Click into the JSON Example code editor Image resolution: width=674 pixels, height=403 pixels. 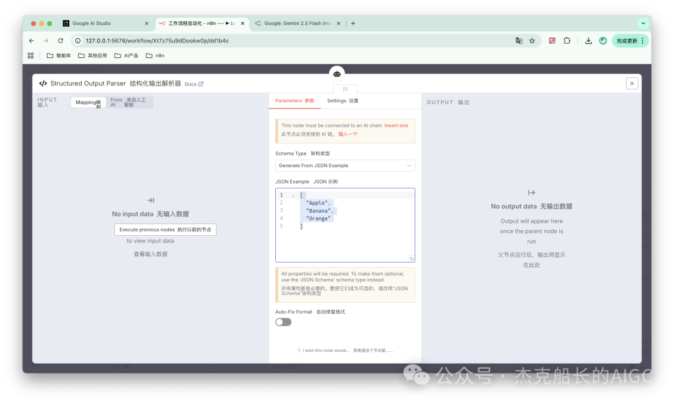click(x=345, y=225)
